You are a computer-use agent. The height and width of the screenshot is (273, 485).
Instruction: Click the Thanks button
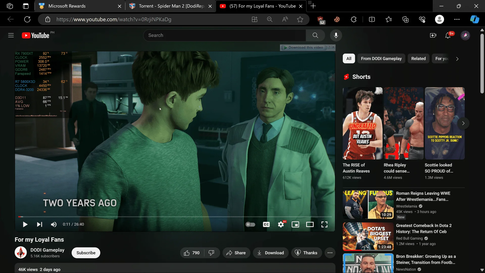(x=306, y=253)
